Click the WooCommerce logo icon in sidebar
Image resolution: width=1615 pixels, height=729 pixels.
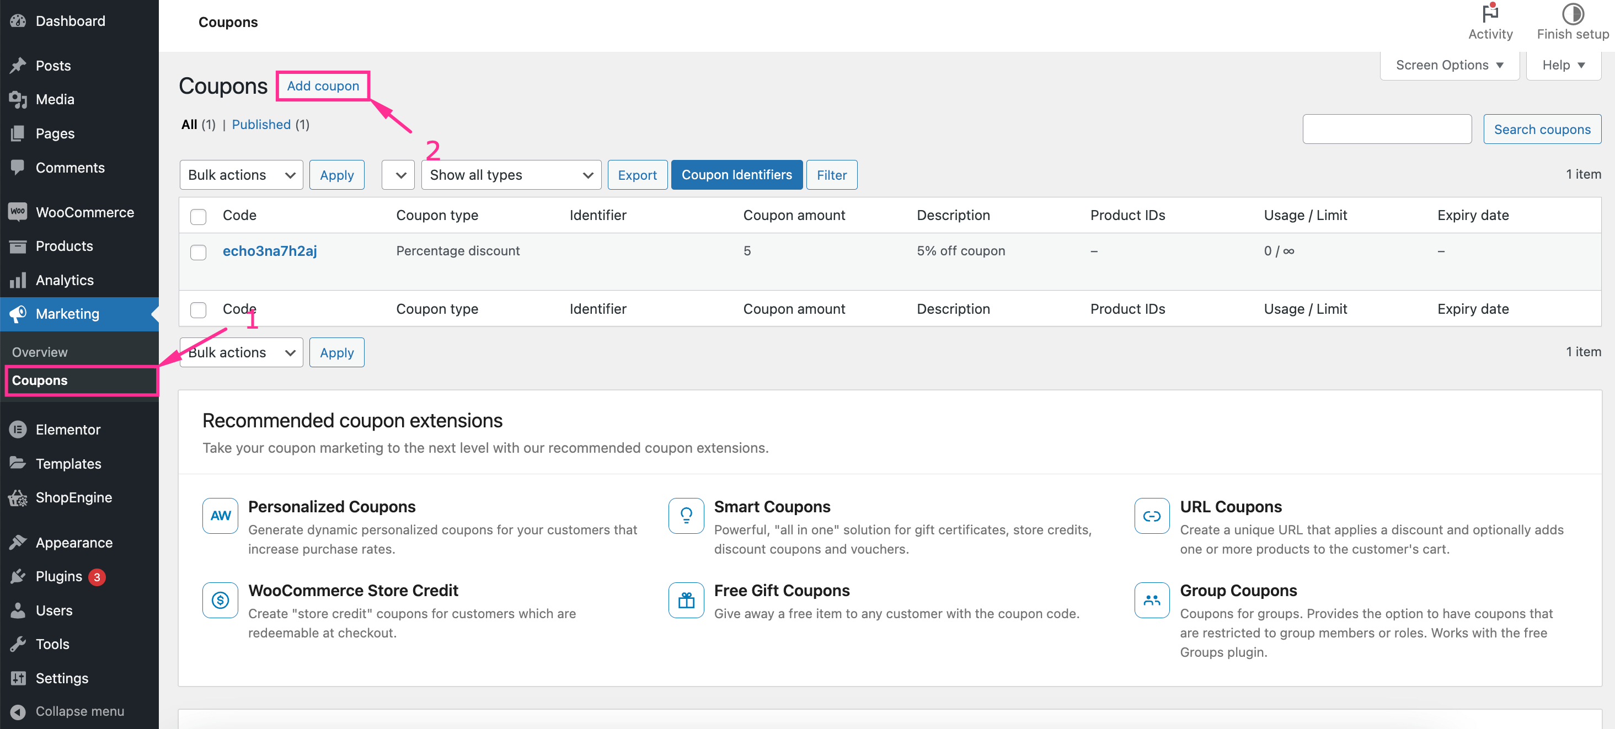(x=18, y=212)
